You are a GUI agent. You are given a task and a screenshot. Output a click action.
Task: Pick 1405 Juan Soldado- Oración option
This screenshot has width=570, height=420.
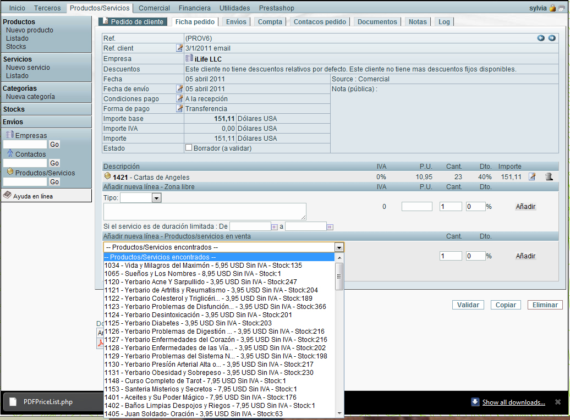coord(219,414)
